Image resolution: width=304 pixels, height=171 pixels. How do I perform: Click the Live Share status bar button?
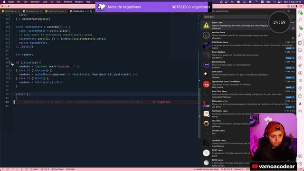pos(57,169)
